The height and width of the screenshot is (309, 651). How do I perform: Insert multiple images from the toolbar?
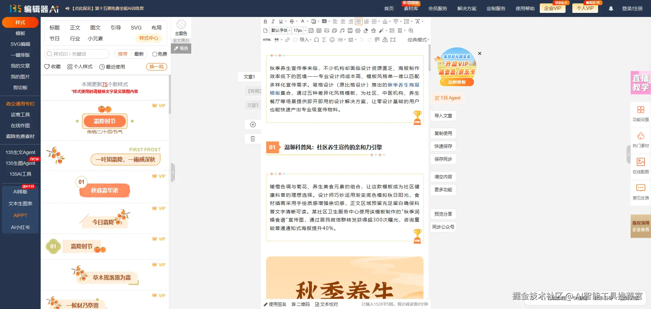[334, 31]
